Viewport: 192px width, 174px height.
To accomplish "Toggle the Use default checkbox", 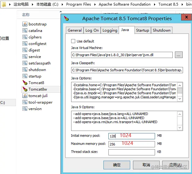I will [x=73, y=41].
